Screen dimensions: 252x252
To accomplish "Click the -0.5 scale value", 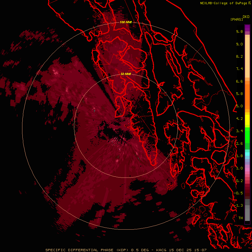I will pyautogui.click(x=238, y=193).
